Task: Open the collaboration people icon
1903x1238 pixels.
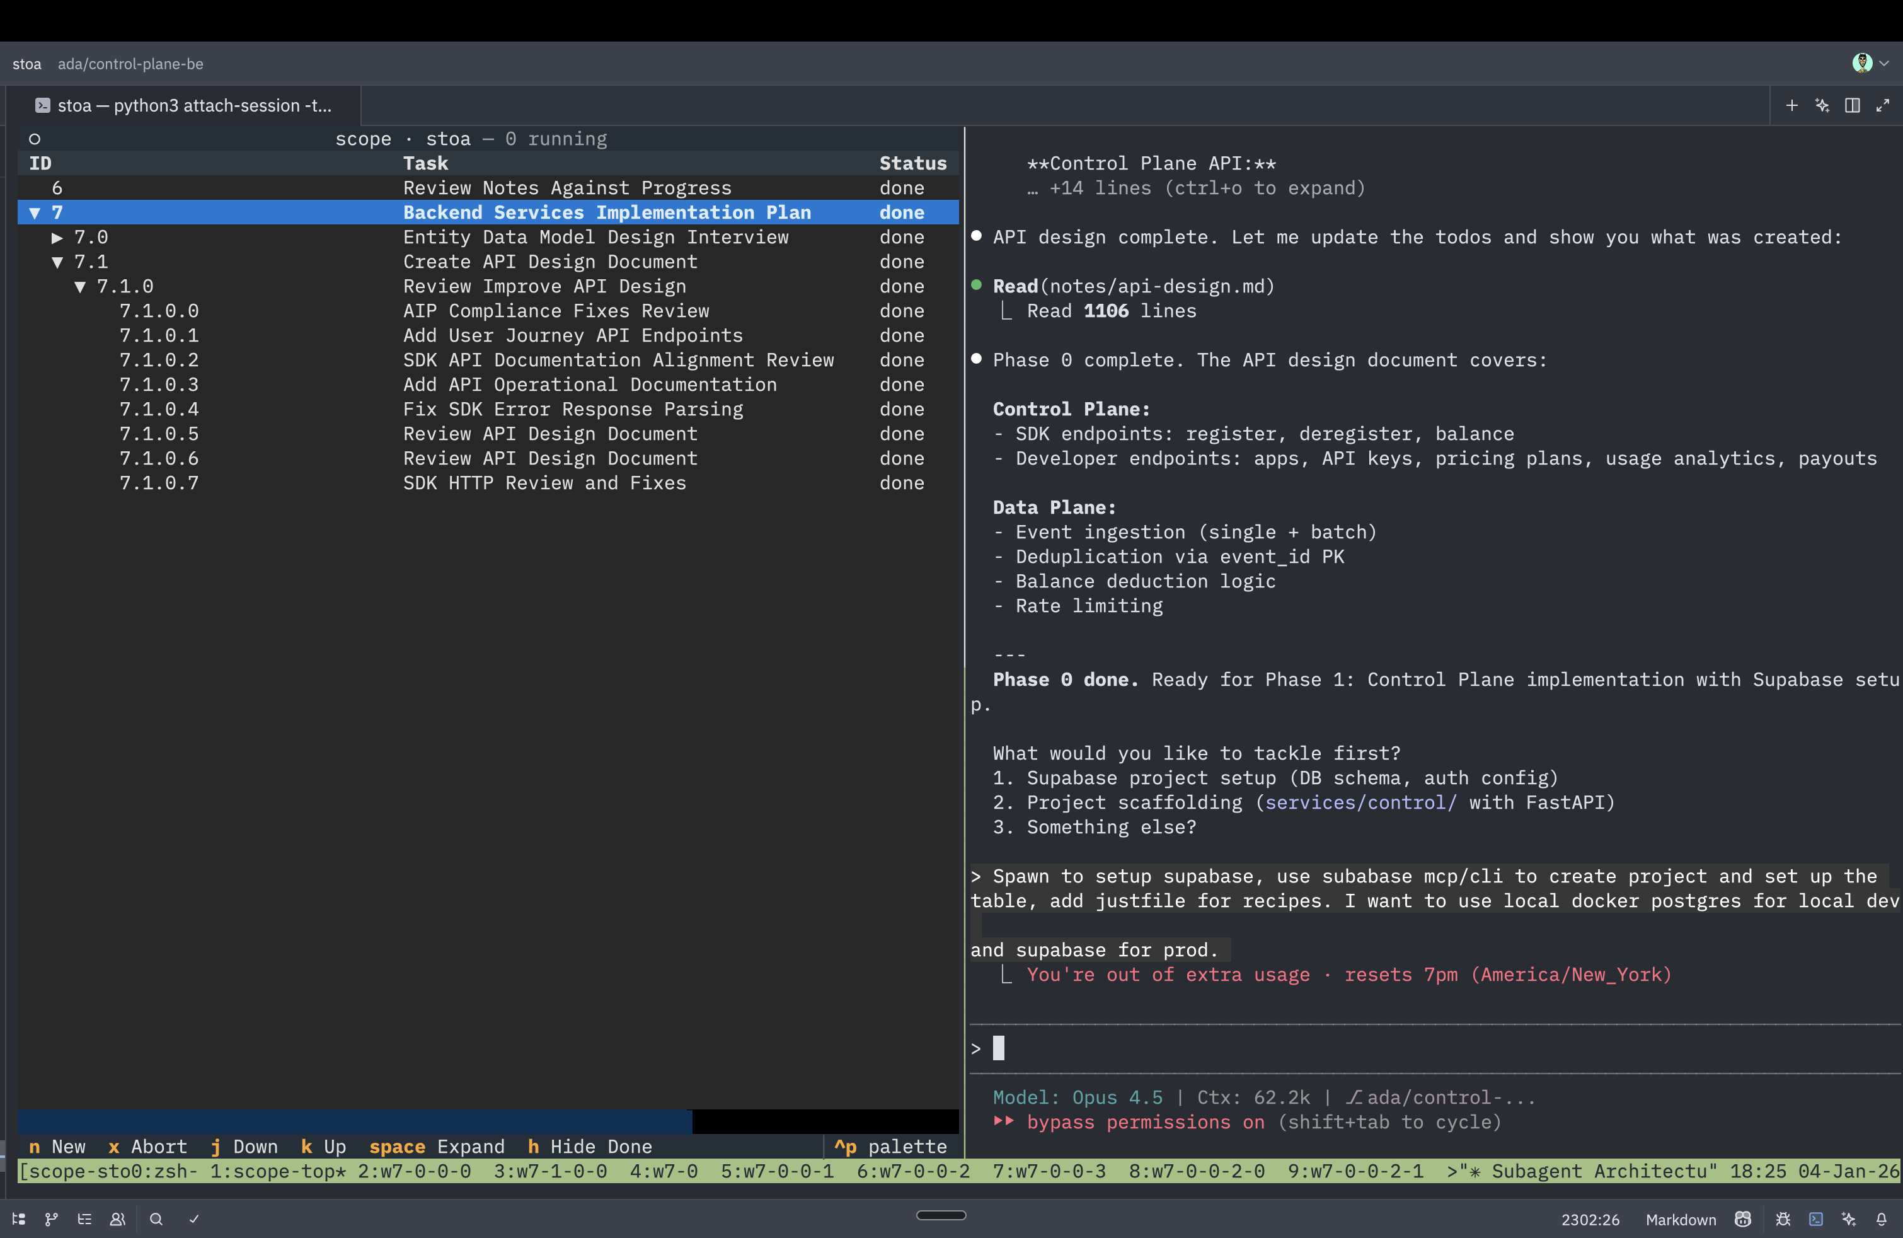Action: [x=118, y=1219]
